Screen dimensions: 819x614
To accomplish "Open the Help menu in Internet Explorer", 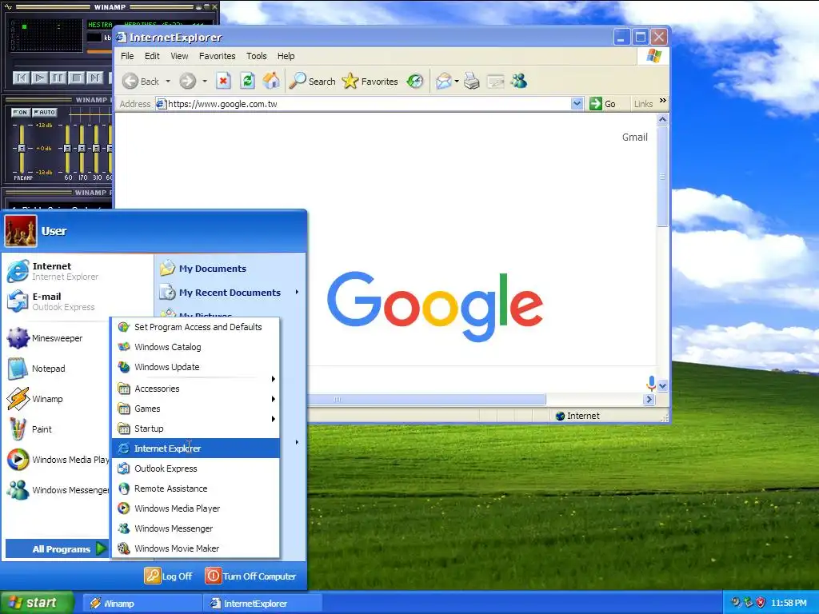I will coord(286,56).
